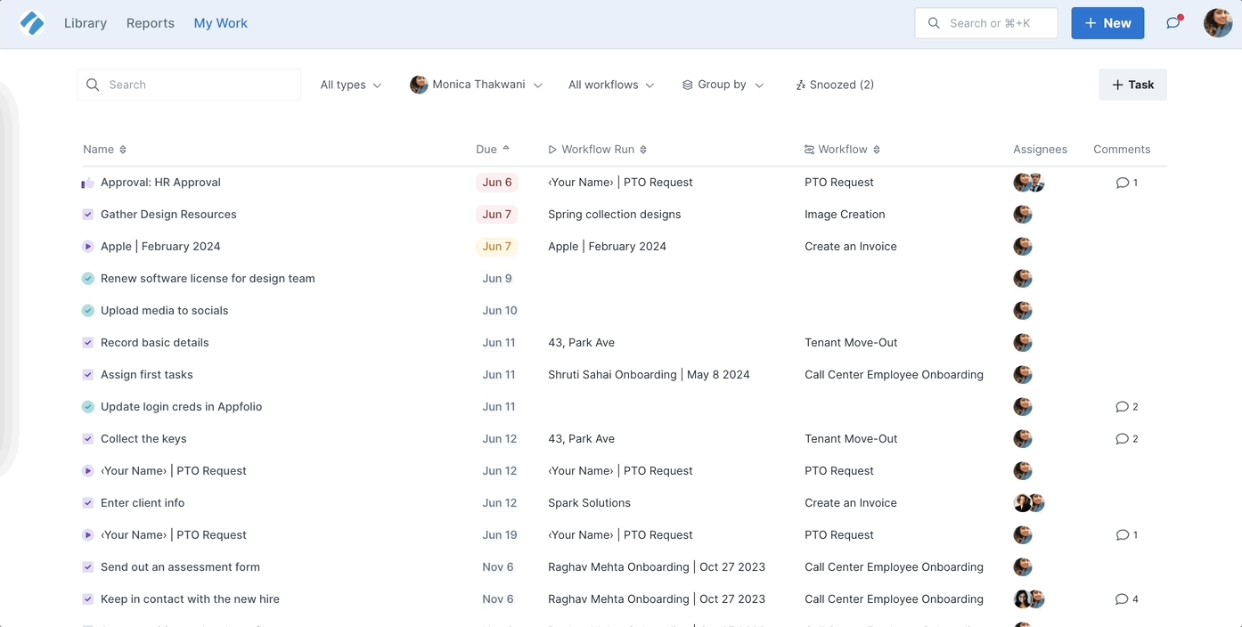This screenshot has height=627, width=1242.
Task: Open the Keep in contact with the new hire task
Action: point(190,599)
